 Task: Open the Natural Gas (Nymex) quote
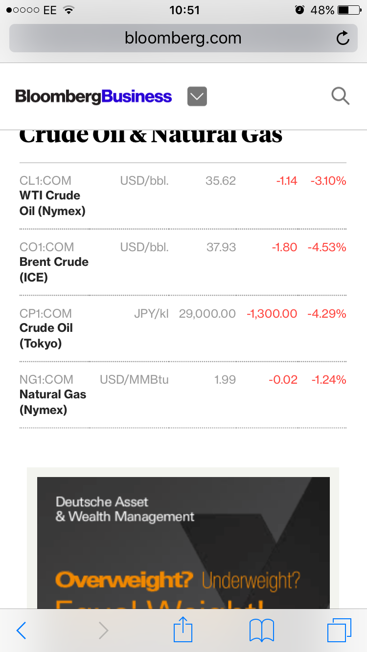[53, 402]
